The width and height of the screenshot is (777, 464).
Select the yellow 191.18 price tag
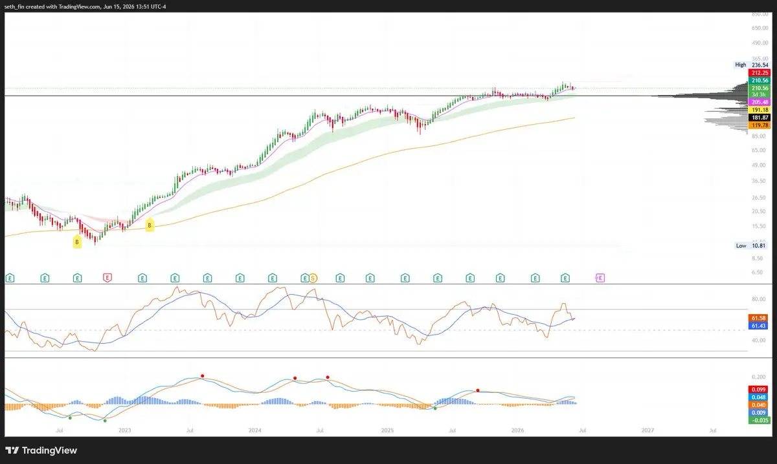tap(759, 110)
